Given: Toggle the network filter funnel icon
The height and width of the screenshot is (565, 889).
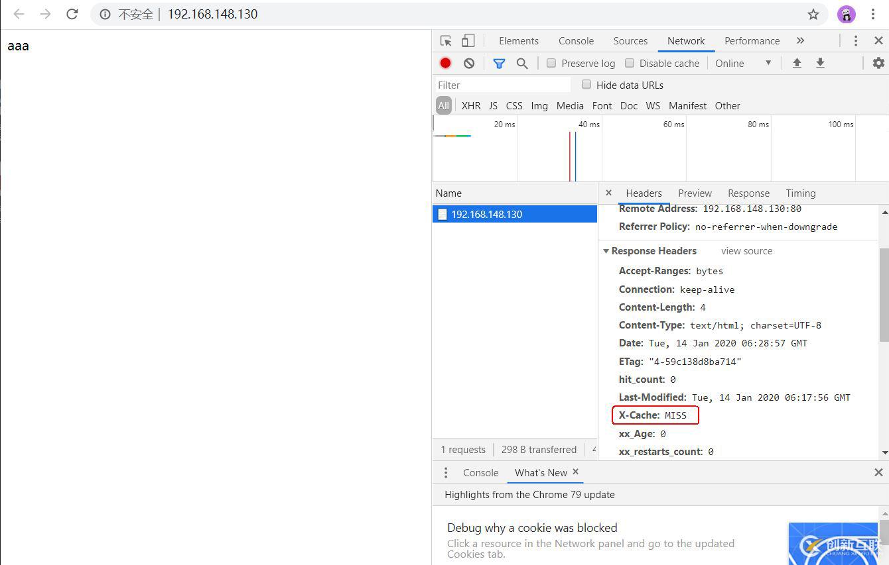Looking at the screenshot, I should (x=499, y=63).
